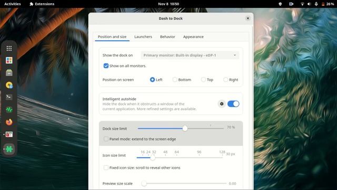The image size is (337, 190).
Task: Click the microphone indicator icon
Action: 316,4
